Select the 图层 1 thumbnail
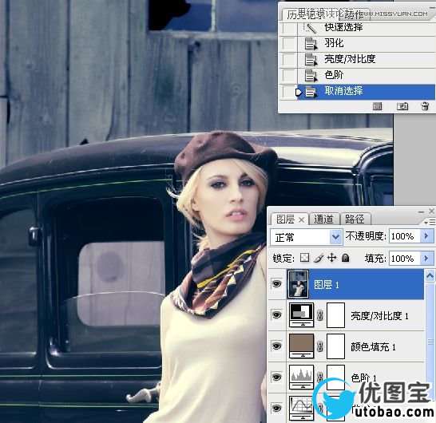This screenshot has width=436, height=423. pyautogui.click(x=298, y=284)
